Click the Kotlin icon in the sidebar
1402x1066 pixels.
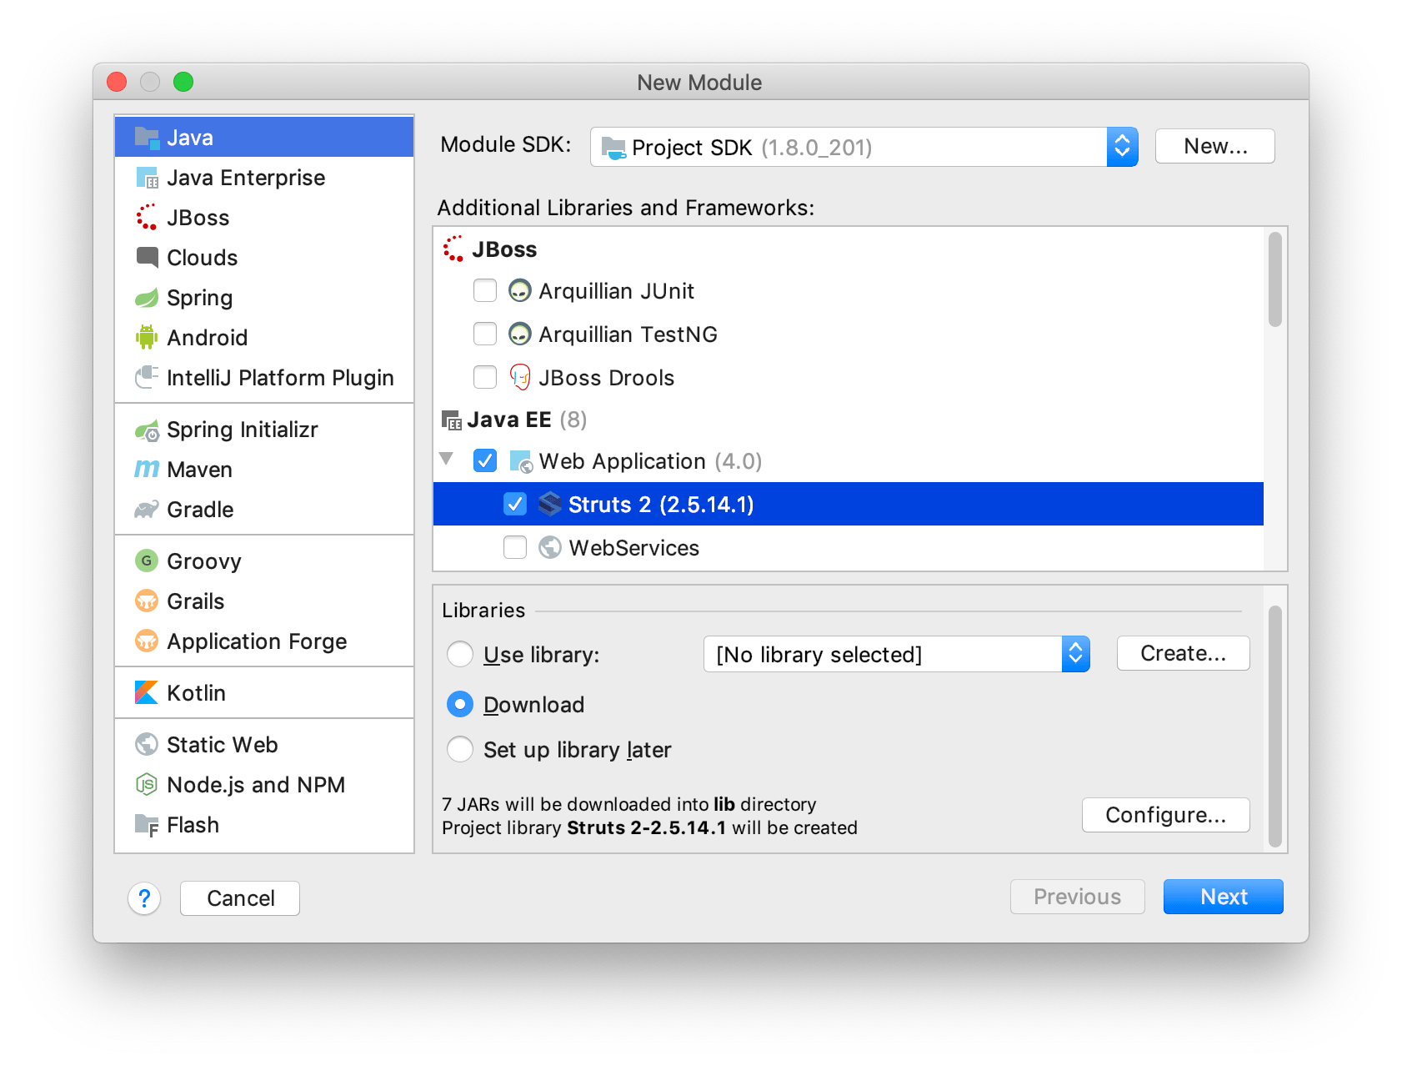point(147,692)
